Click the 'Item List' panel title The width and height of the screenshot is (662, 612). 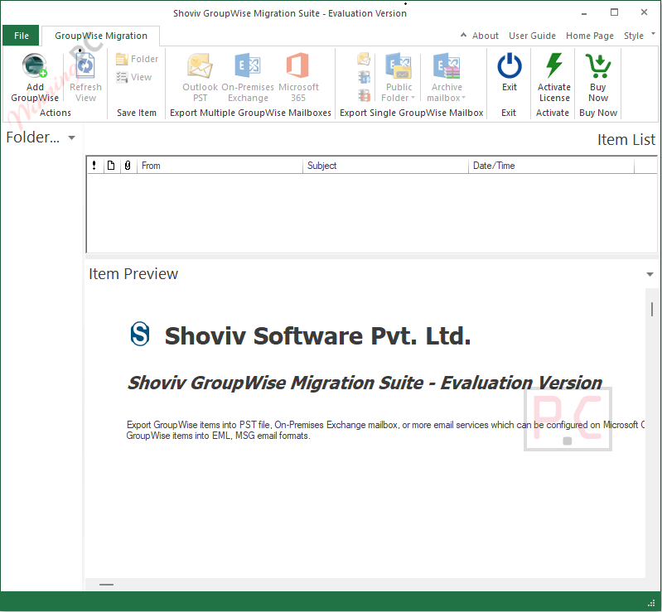pos(626,140)
